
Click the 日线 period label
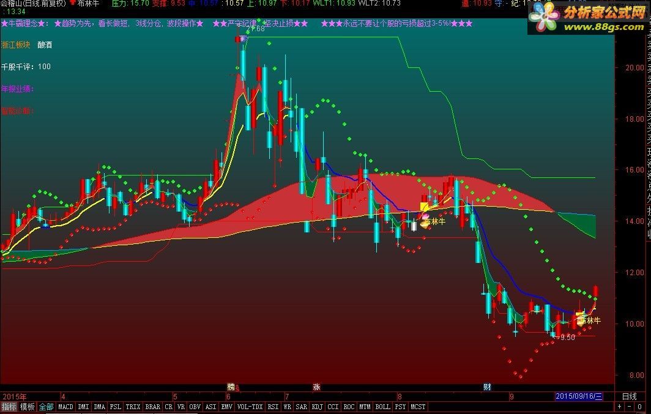tap(630, 397)
